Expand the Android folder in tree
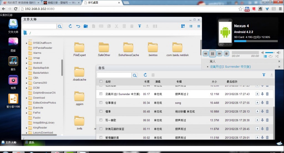Viewport: 284px width, 153px height. point(27,63)
